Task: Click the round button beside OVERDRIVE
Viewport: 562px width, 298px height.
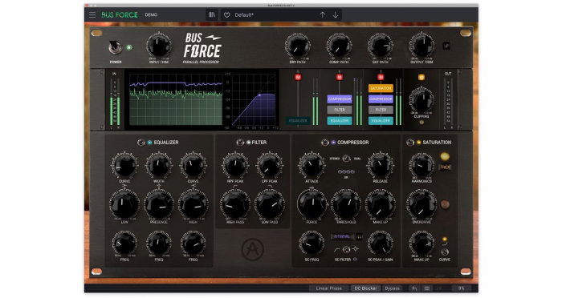Action: click(x=445, y=204)
